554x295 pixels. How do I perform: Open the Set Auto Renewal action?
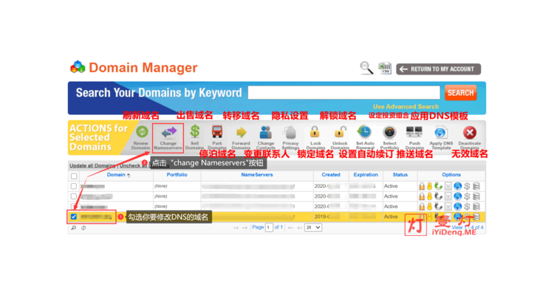(365, 138)
